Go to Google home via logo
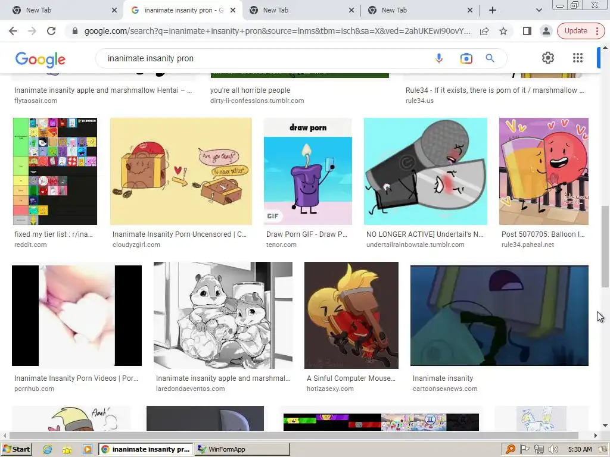The image size is (610, 457). click(x=41, y=60)
